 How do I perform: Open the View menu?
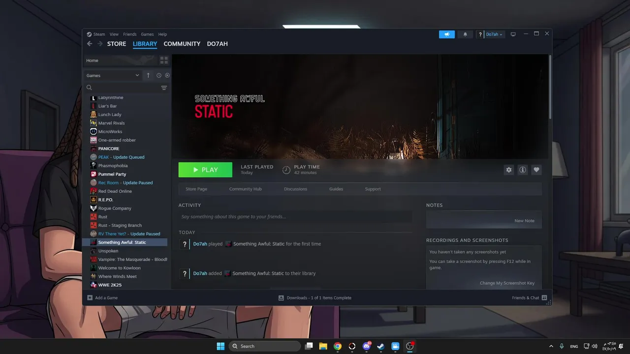114,34
